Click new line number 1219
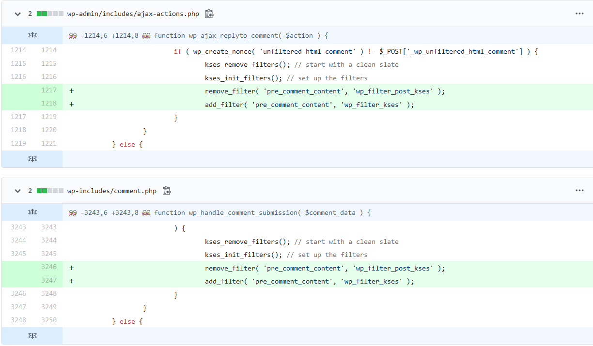 tap(48, 117)
